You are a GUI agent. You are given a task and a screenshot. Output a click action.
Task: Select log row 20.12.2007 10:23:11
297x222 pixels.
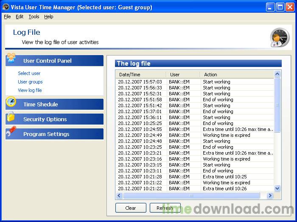(x=195, y=171)
